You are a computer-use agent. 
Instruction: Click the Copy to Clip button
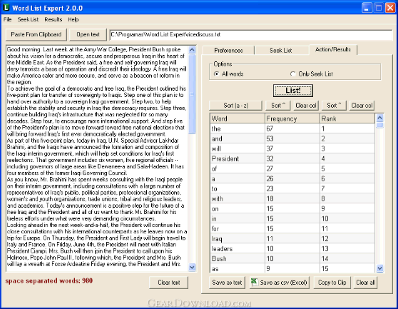[332, 283]
